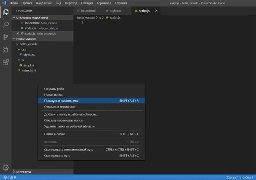Viewport: 256px width, 180px height.
Task: Click the JS icon of script.js in breadcrumb
Action: [x=107, y=18]
